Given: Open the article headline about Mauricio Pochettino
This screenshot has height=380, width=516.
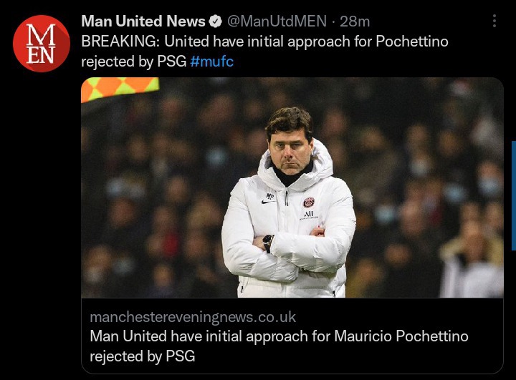Looking at the screenshot, I should point(279,346).
